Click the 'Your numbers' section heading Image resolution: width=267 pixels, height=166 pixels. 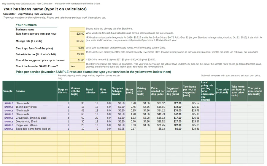(26, 25)
